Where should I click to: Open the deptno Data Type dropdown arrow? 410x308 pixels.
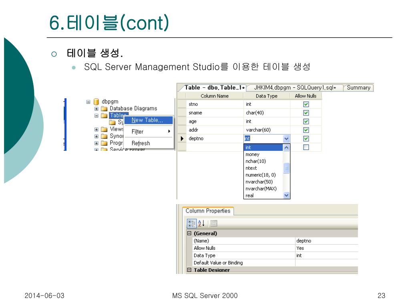click(x=286, y=138)
